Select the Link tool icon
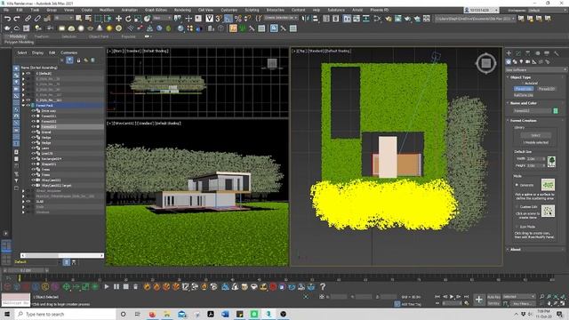 click(28, 19)
